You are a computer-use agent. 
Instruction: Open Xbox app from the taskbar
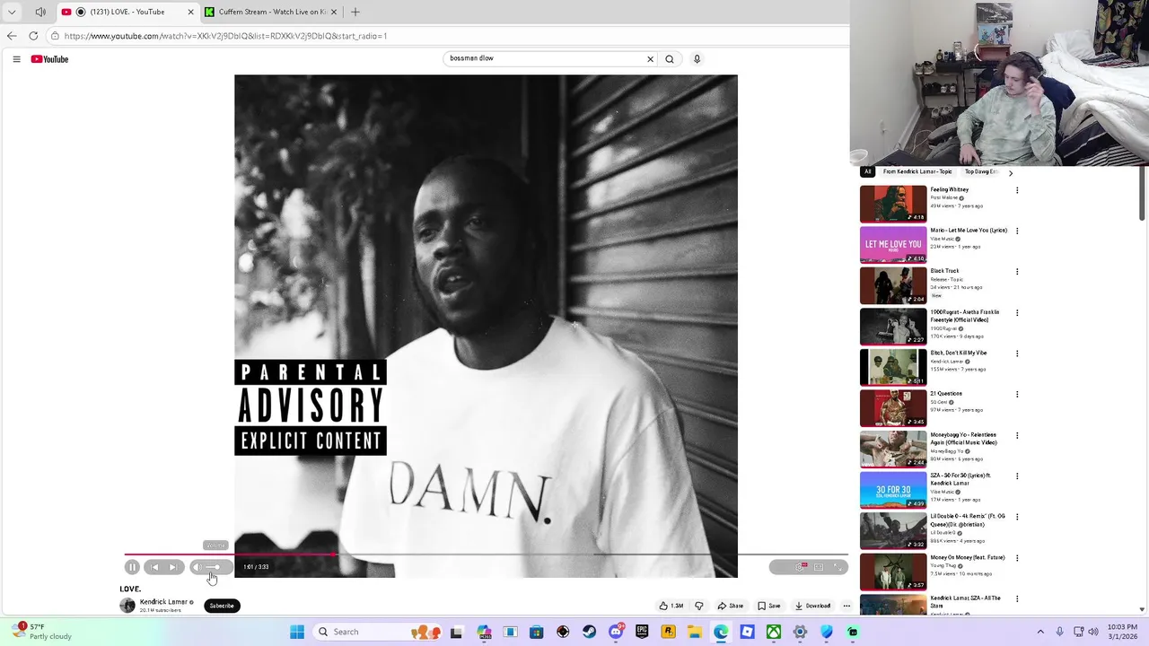coord(773,632)
